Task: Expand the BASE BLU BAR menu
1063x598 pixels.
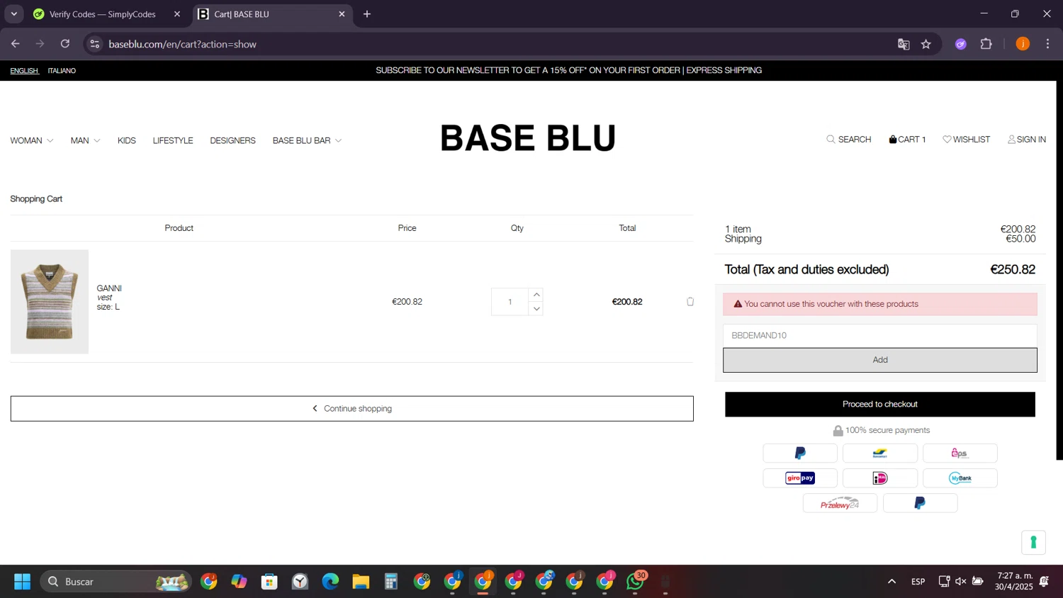Action: pos(307,141)
